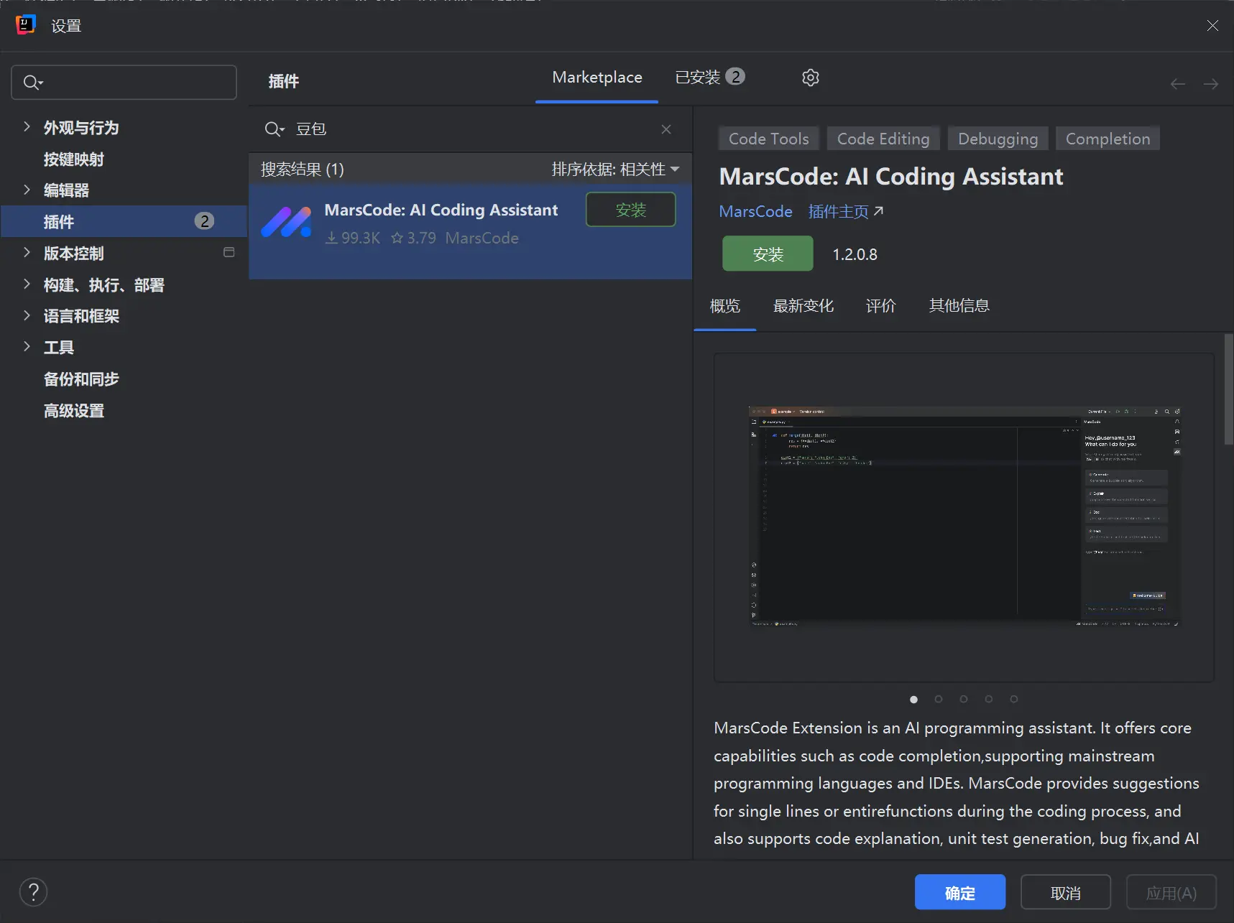The width and height of the screenshot is (1234, 923).
Task: Click the 3.79 star rating
Action: click(x=413, y=238)
